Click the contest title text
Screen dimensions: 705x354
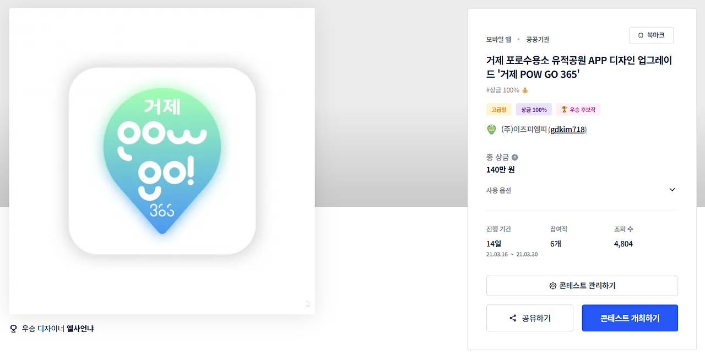coord(579,67)
